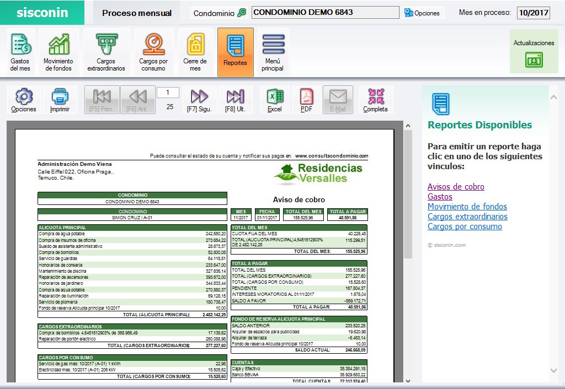Click www.consultacondominio.com text in report

coord(332,156)
